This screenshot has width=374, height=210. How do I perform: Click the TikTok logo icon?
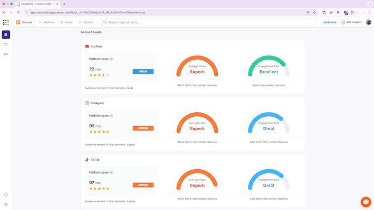click(x=87, y=160)
